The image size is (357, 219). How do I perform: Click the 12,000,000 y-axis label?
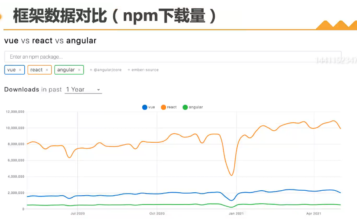click(15, 112)
